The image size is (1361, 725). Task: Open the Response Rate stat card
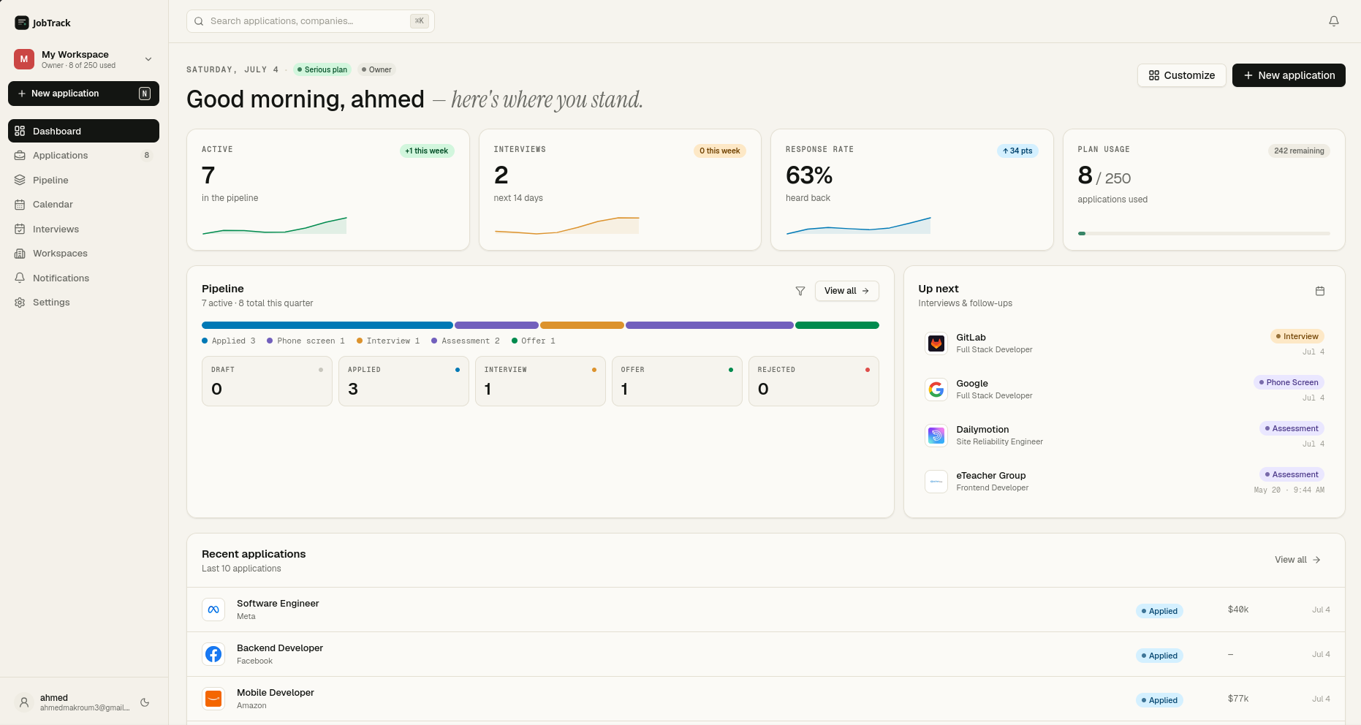click(x=912, y=190)
